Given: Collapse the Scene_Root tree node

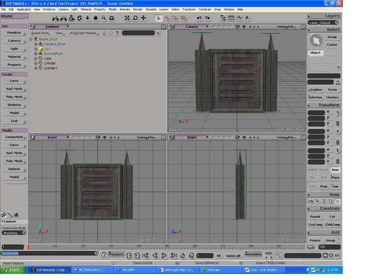Looking at the screenshot, I should 31,39.
